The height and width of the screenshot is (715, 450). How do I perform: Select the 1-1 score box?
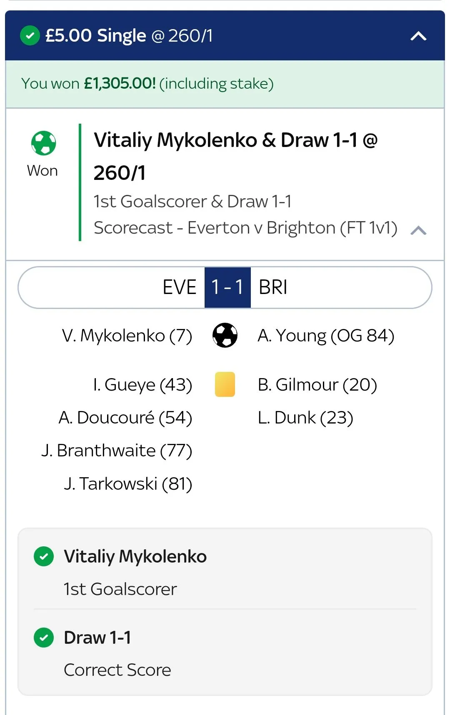click(x=227, y=287)
